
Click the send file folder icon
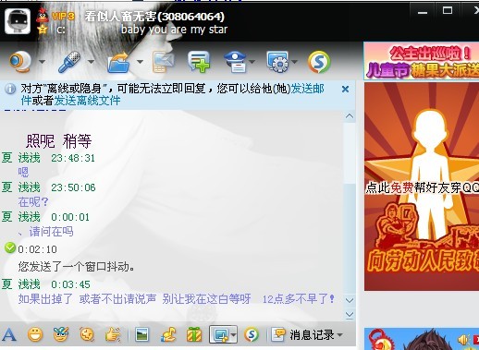(118, 62)
